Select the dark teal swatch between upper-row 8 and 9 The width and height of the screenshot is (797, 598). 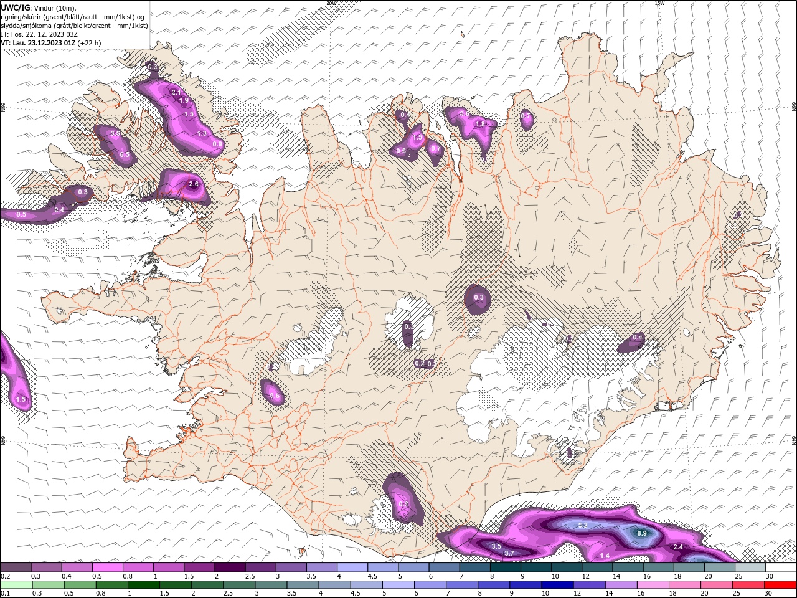pyautogui.click(x=505, y=567)
